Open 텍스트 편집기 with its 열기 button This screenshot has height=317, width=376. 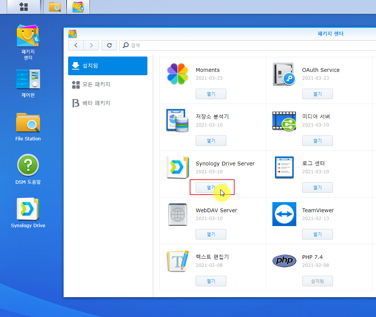coord(211,281)
